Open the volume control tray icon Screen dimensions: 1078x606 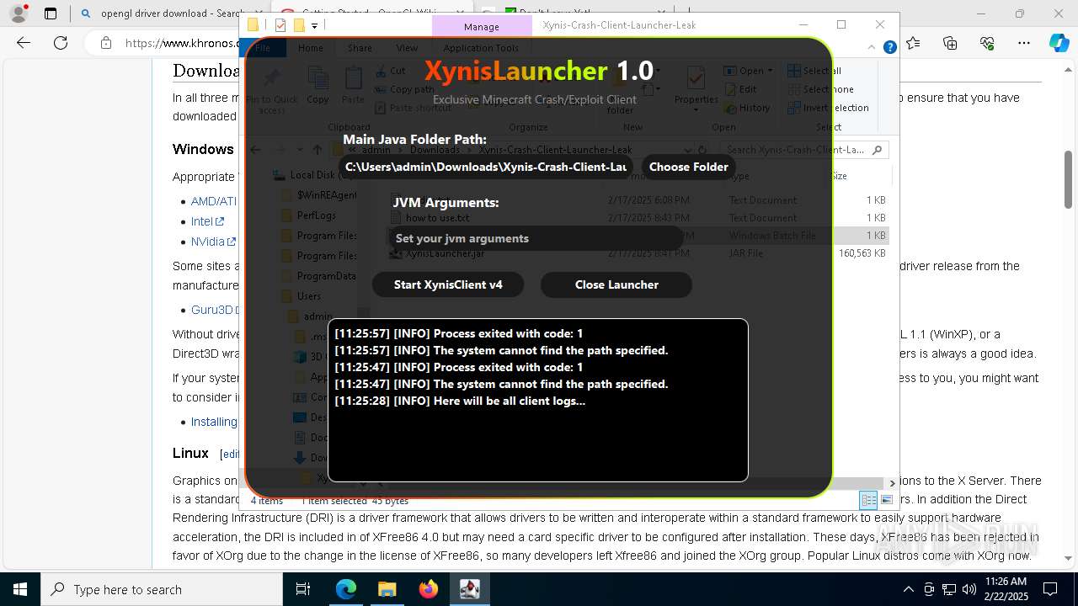[969, 589]
